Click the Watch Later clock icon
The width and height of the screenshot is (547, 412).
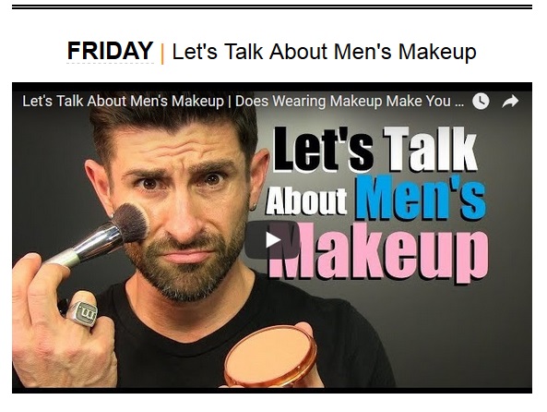[x=481, y=101]
